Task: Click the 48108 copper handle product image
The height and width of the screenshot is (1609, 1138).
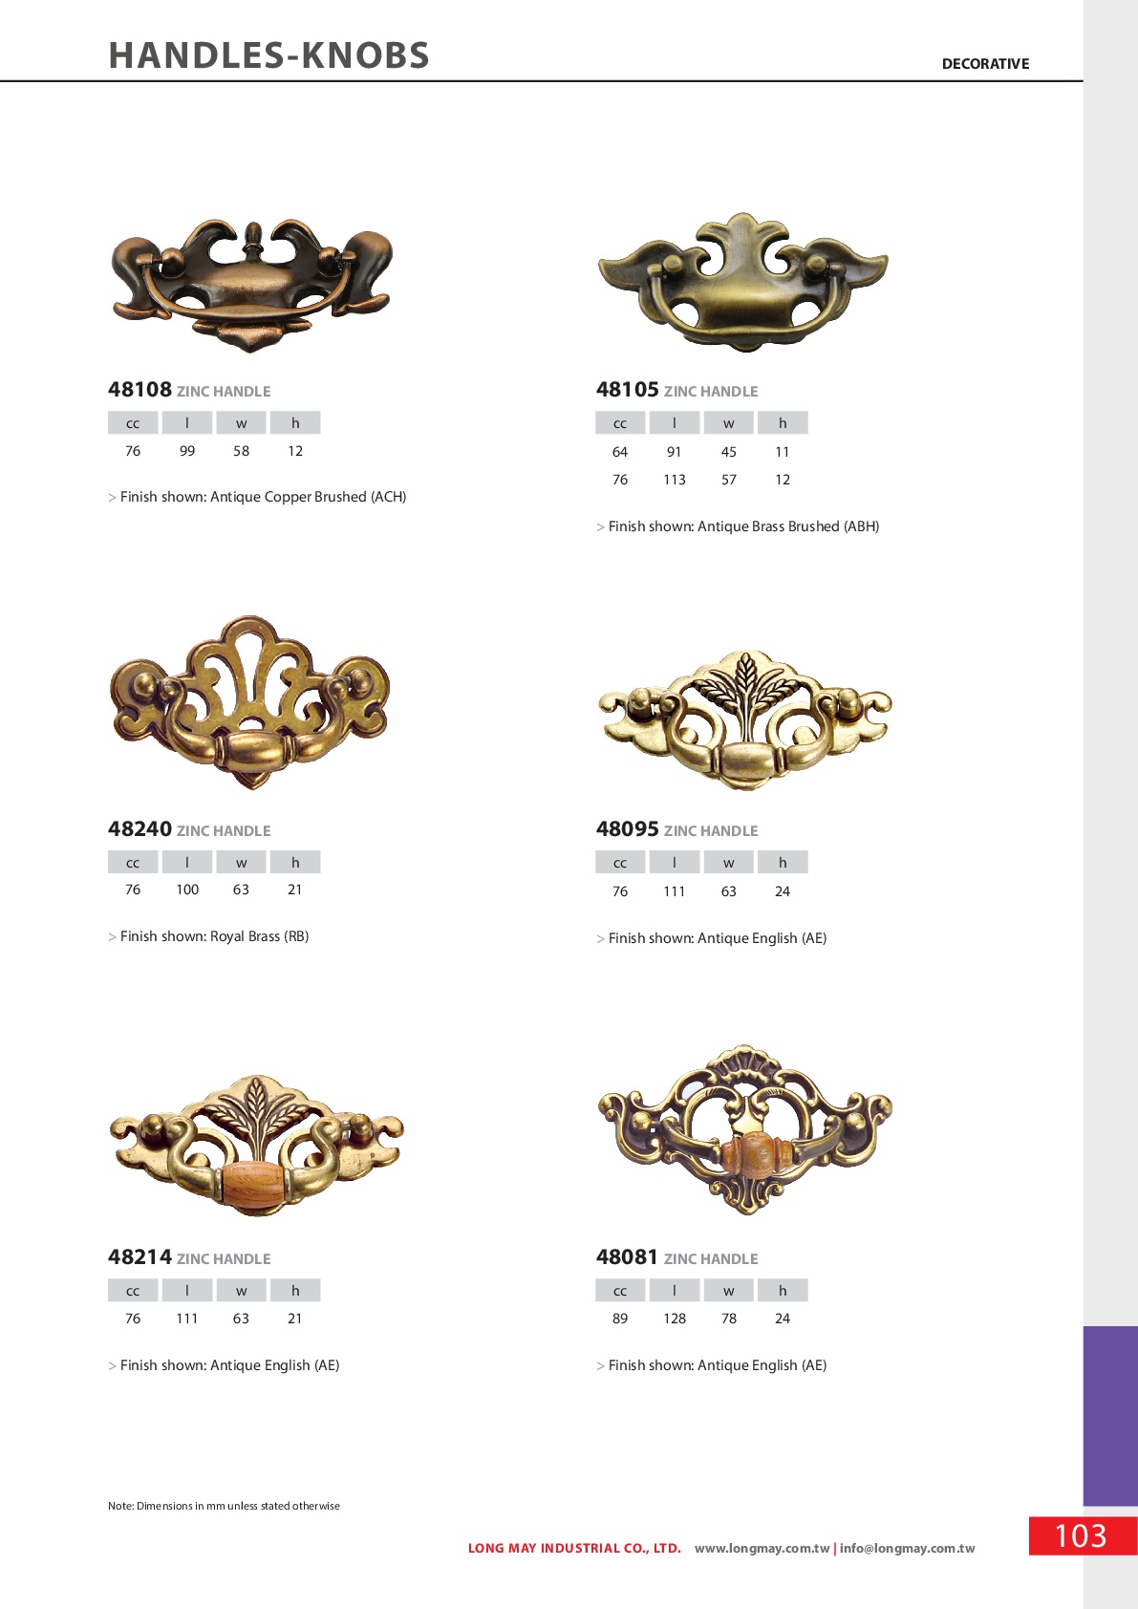Action: [x=252, y=286]
